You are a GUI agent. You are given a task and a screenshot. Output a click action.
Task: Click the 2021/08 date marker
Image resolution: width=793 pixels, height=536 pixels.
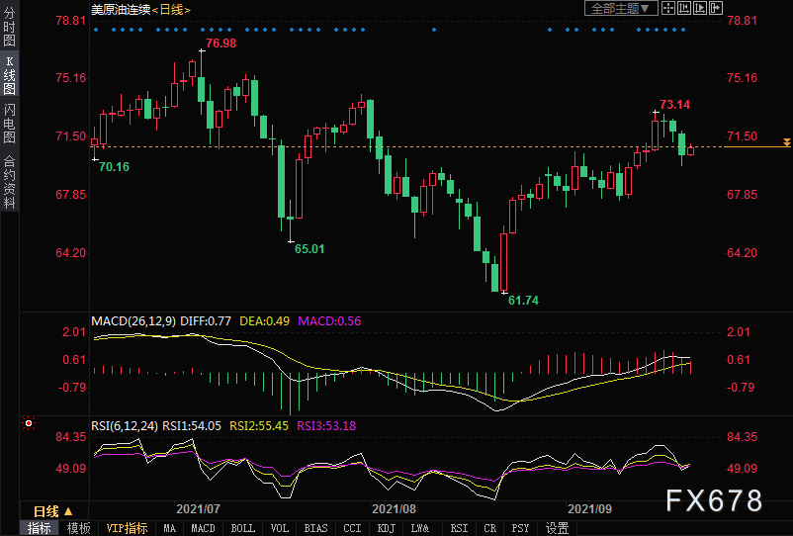tap(394, 508)
